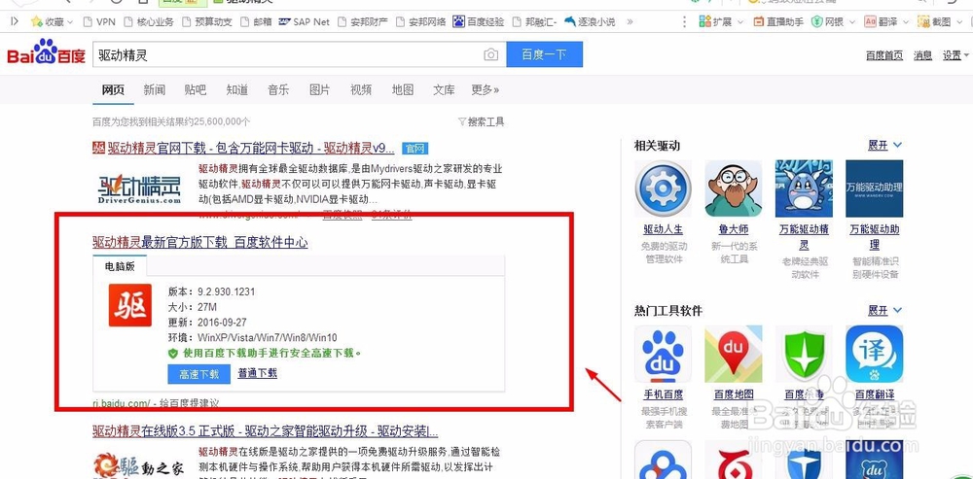Open the 万能驱动精灵 app icon
This screenshot has height=479, width=973.
(804, 189)
